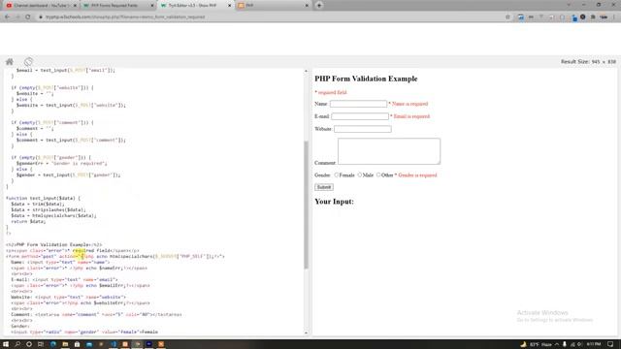Open the XAMPP orange taskbar icon
Viewport: 621px width, 349px height.
coord(161,344)
